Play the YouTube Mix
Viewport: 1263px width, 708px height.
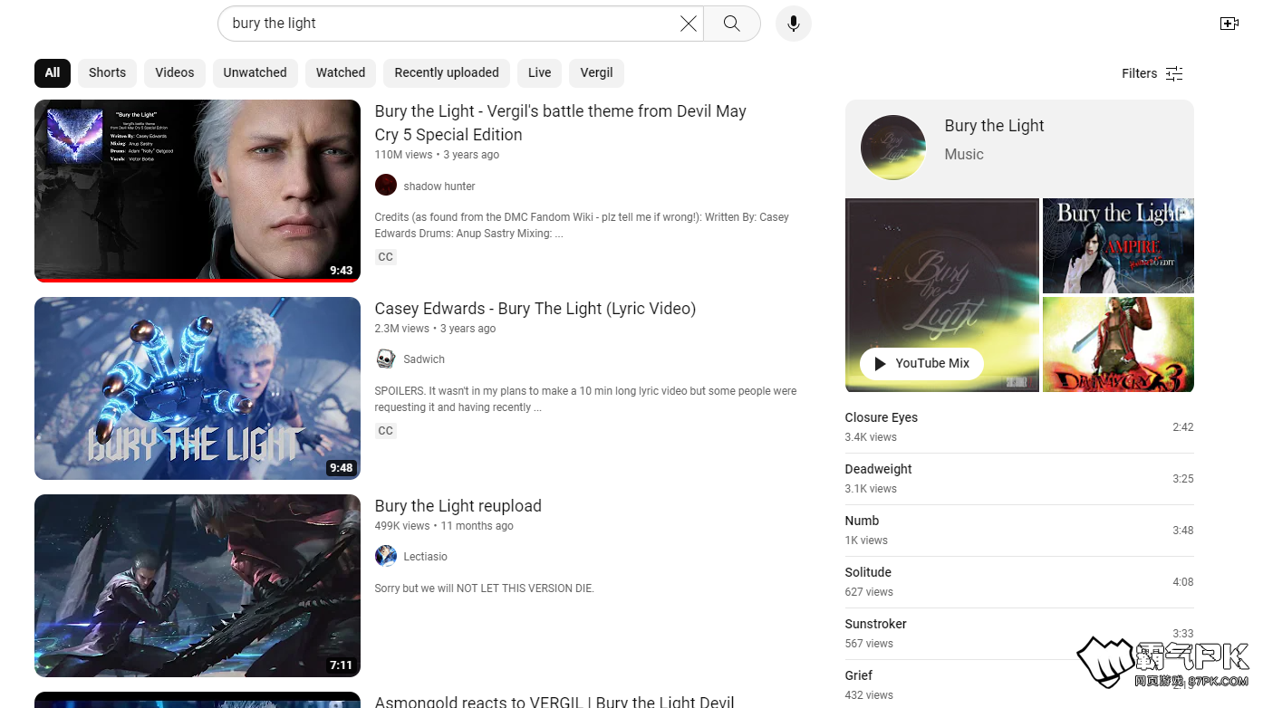(921, 363)
